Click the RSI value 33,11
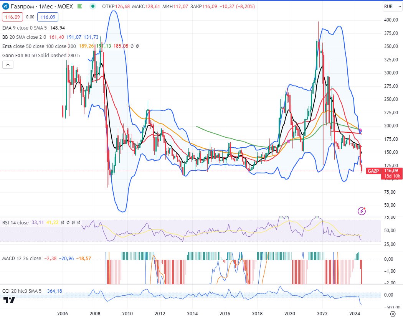Image resolution: width=403 pixels, height=318 pixels. point(38,222)
